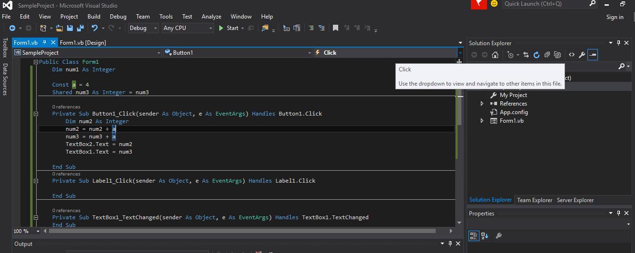Click the Quick Launch search box

click(x=545, y=4)
